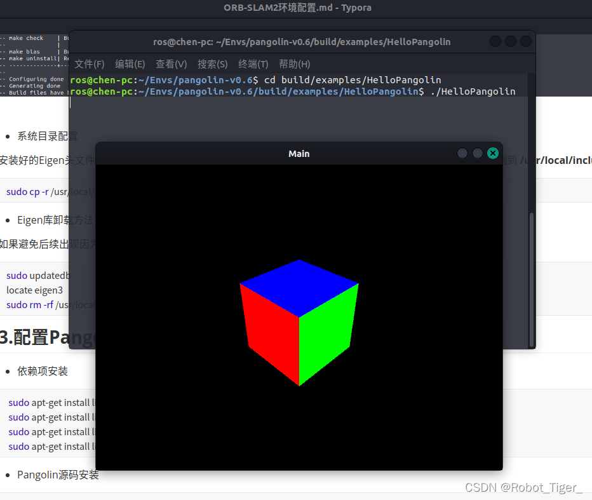This screenshot has width=592, height=500.
Task: Open the 文件(F) menu in terminal
Action: coord(90,64)
